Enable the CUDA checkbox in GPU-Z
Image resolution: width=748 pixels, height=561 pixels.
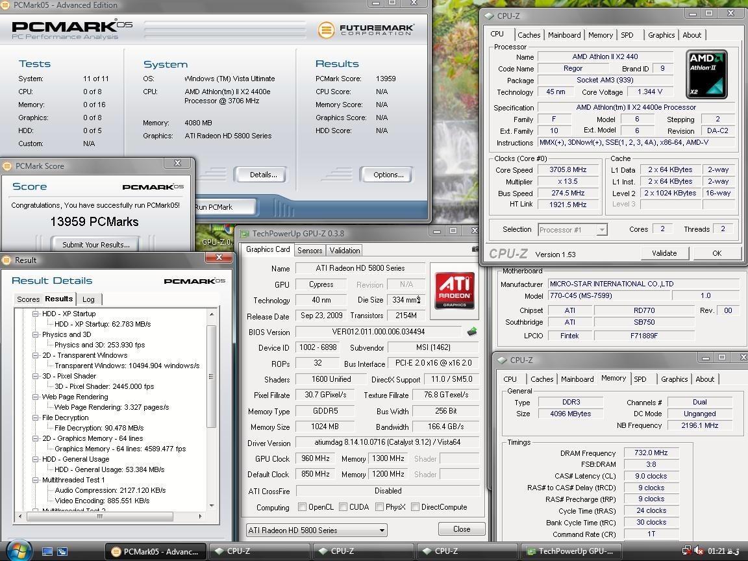pos(343,506)
